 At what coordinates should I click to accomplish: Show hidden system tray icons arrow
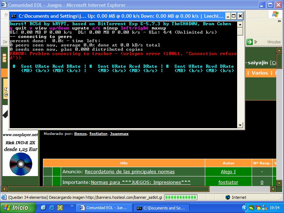245,208
